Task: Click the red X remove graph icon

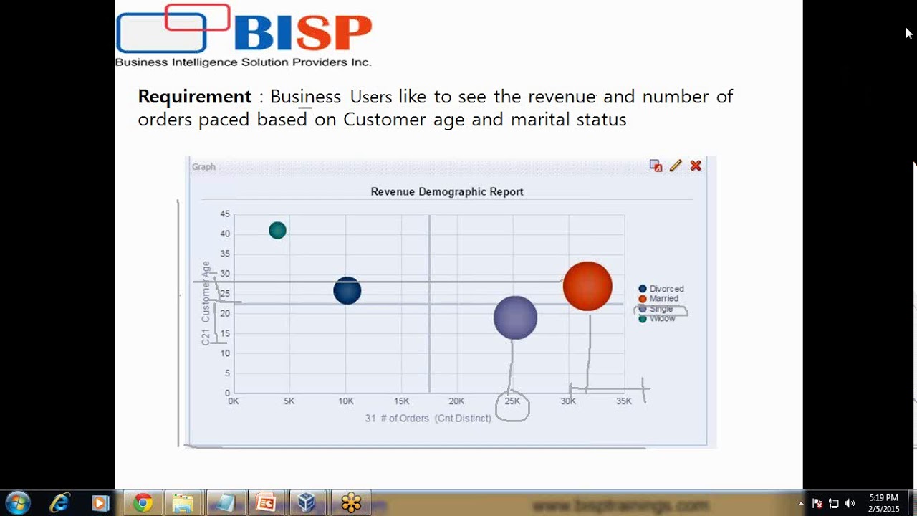Action: pos(696,166)
